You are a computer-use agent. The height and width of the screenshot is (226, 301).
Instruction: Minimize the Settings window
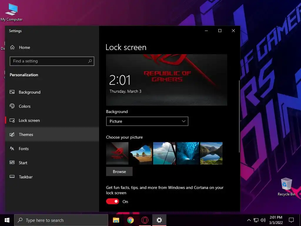click(x=206, y=31)
